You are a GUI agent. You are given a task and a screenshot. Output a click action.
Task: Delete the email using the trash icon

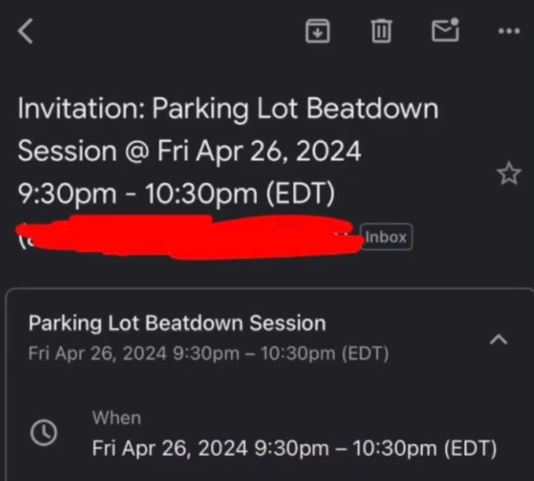381,31
